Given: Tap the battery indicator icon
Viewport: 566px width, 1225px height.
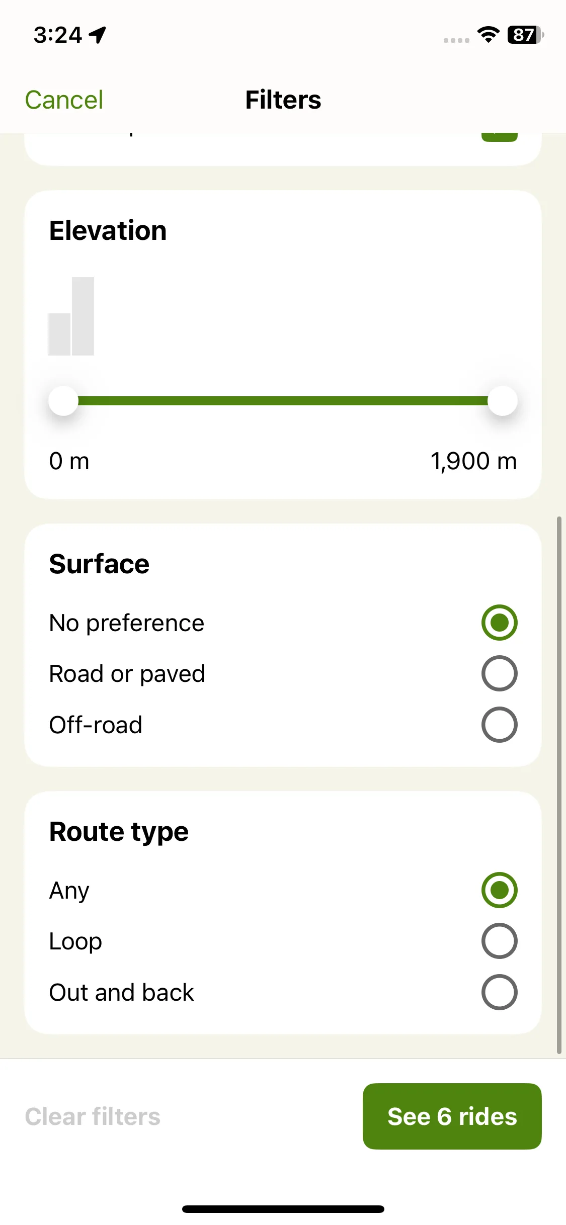Looking at the screenshot, I should pyautogui.click(x=526, y=35).
